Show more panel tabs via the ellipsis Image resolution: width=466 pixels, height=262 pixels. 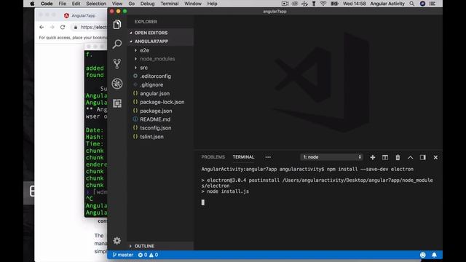click(268, 157)
